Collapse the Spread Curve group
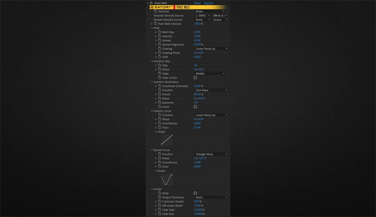The image size is (376, 217). [x=152, y=150]
